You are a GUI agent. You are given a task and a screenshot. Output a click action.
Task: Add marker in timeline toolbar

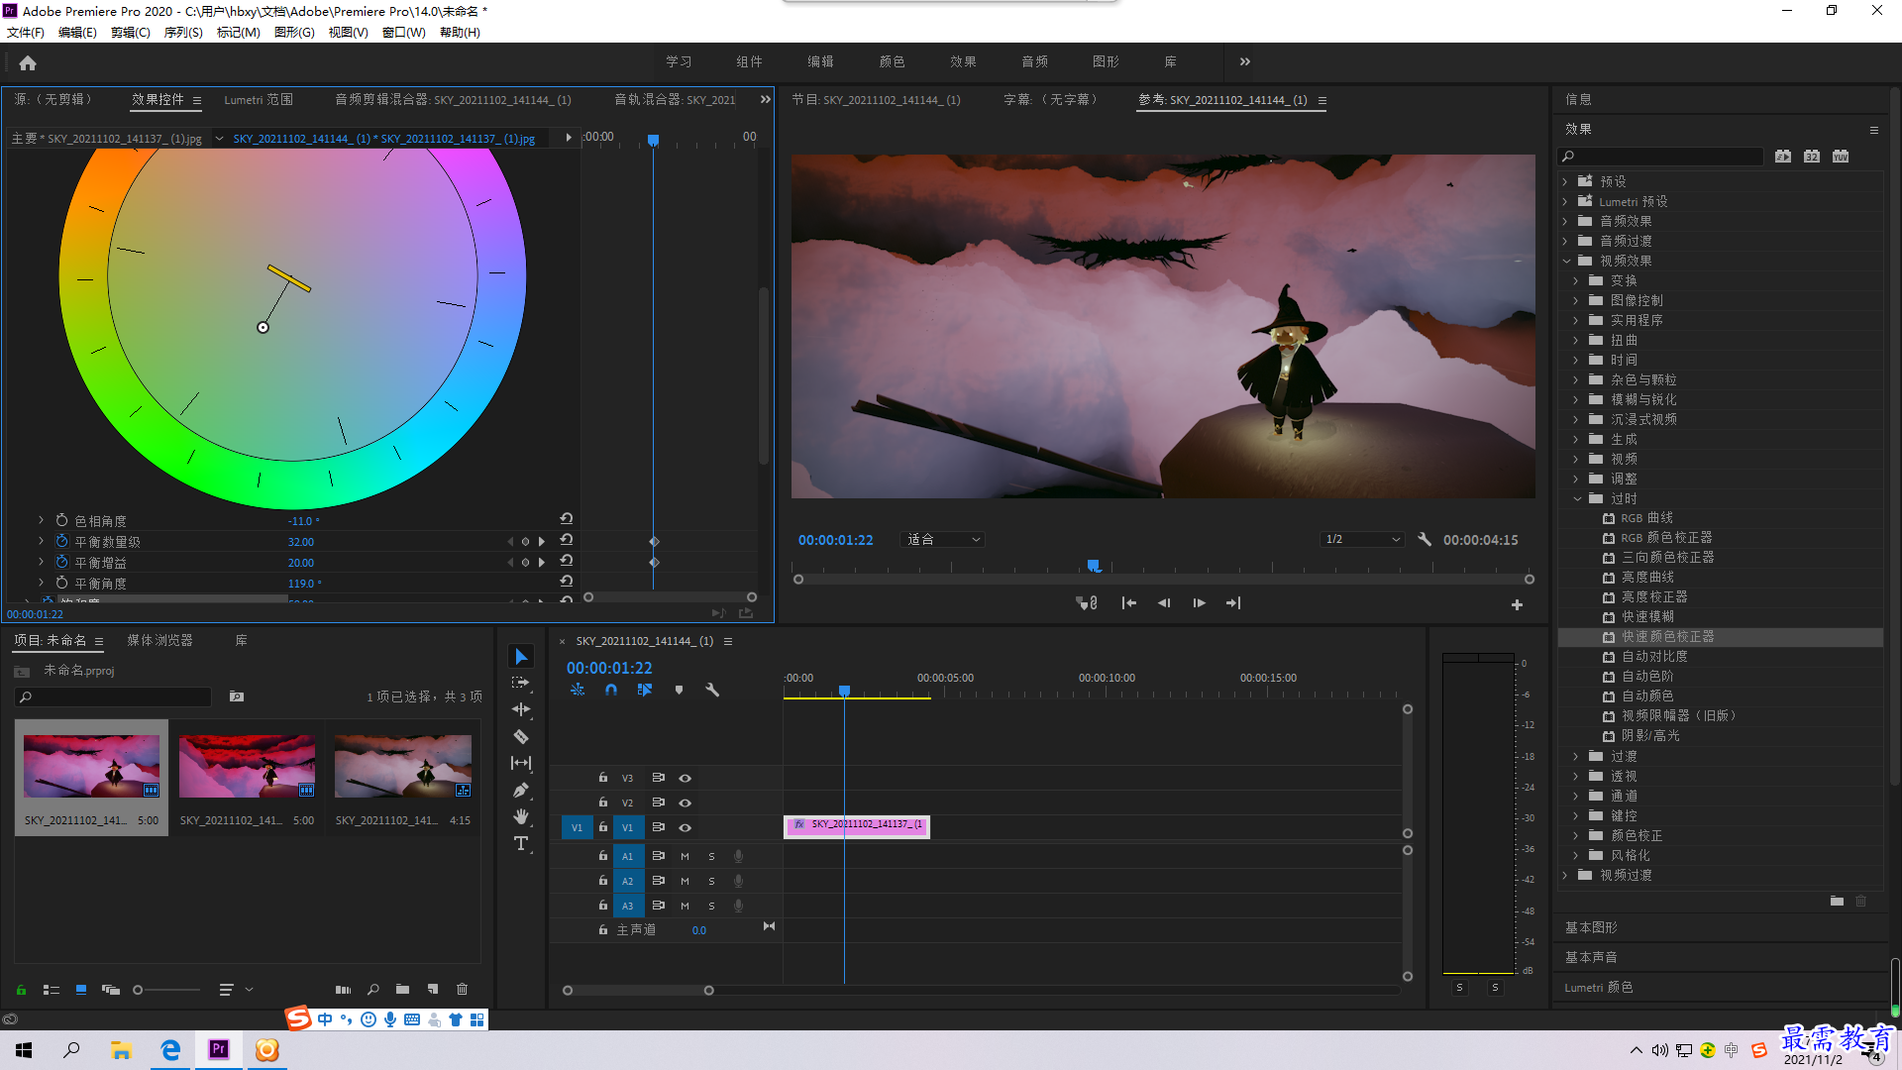(x=679, y=690)
